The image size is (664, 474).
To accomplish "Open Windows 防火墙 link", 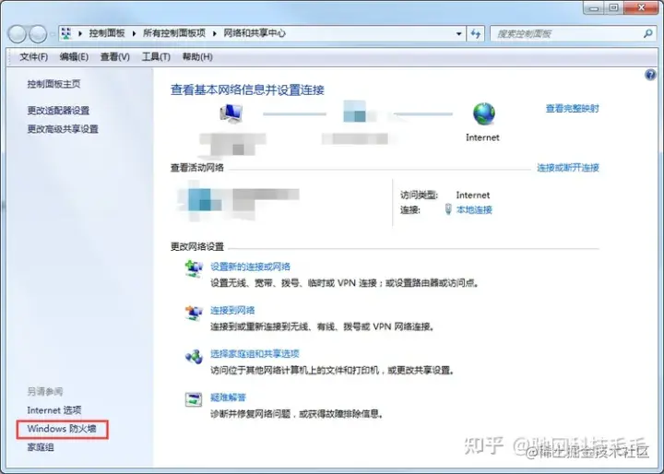I will (x=62, y=429).
